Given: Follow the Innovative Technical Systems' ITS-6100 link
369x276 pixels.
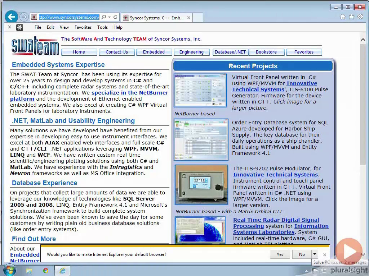Looking at the screenshot, I should [x=302, y=83].
